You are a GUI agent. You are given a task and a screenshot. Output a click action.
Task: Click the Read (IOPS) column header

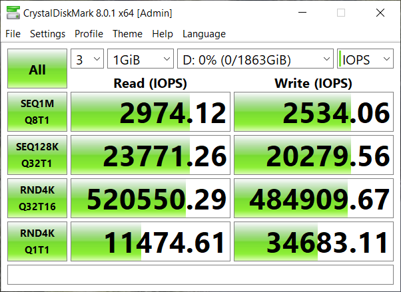tap(151, 83)
